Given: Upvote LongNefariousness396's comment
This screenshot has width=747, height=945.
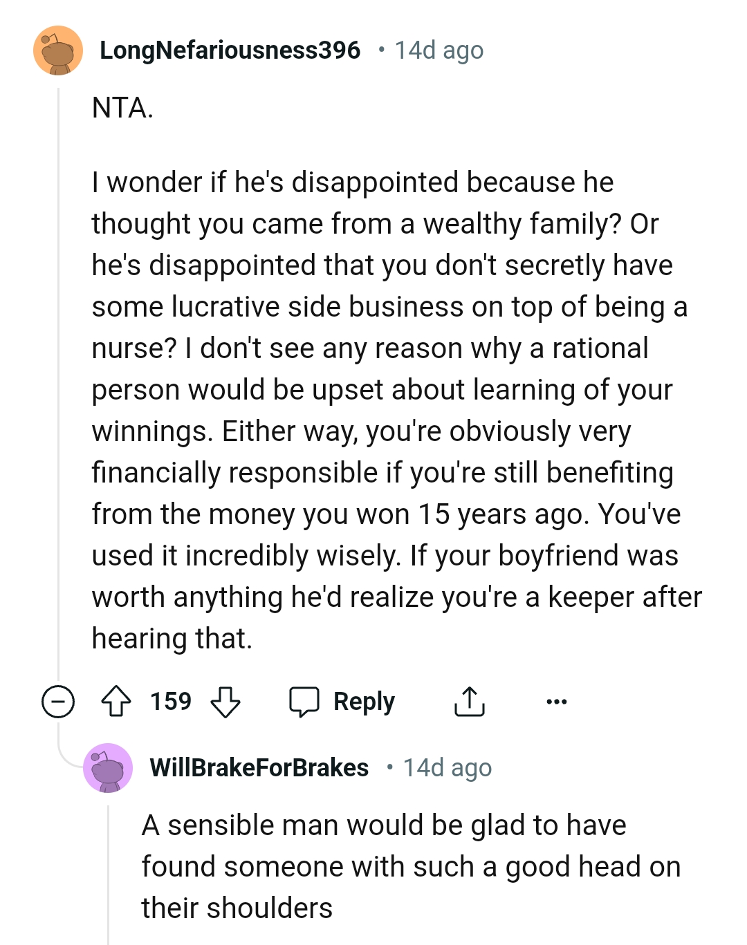Looking at the screenshot, I should (x=118, y=701).
